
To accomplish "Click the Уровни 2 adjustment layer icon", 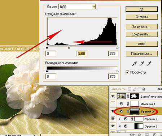I will point(126,119).
